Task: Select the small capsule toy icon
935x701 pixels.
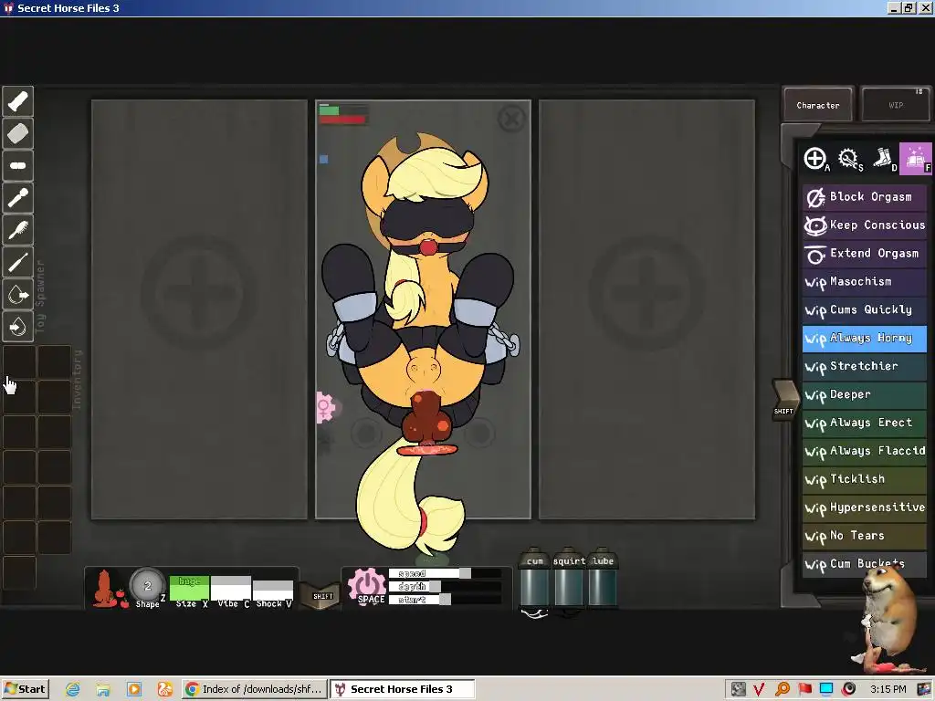Action: click(18, 166)
